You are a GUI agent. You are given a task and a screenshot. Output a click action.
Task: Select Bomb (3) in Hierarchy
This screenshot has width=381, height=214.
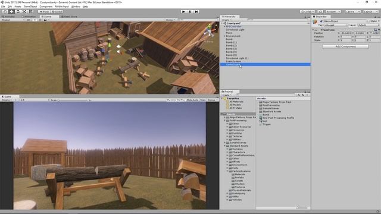pyautogui.click(x=231, y=49)
